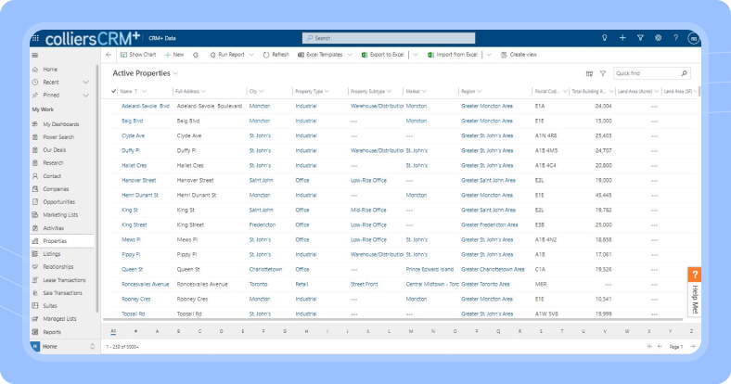This screenshot has height=384, width=731.
Task: Open the Run Report dropdown
Action: click(251, 55)
